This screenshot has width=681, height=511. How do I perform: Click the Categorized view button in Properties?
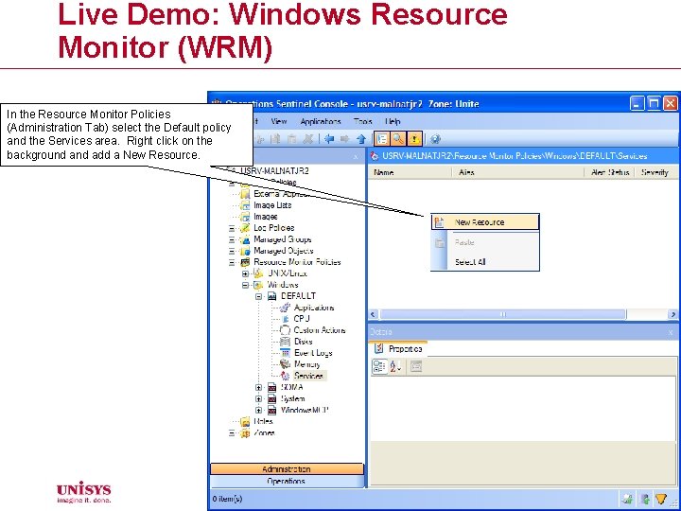379,367
